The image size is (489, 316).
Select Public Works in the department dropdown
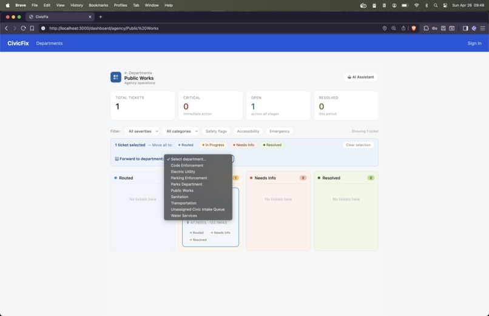coord(198,190)
